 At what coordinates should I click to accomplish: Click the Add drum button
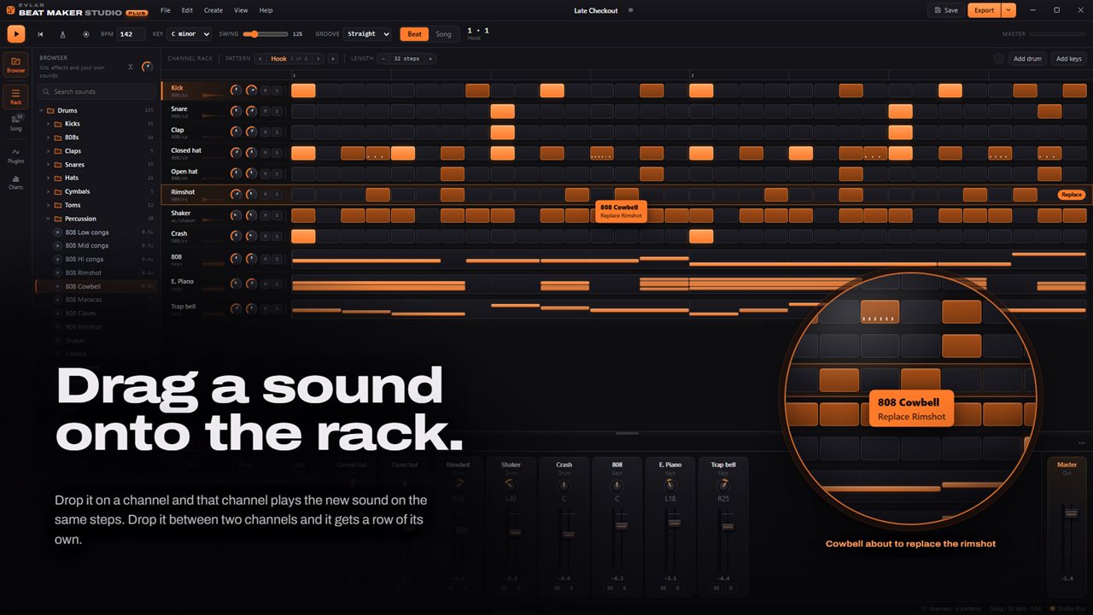[1027, 59]
